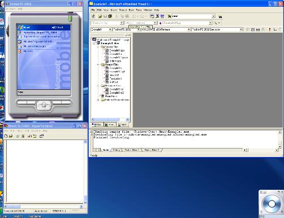
Task: Click the New connection icon in HyperTerminal
Action: tap(6, 136)
